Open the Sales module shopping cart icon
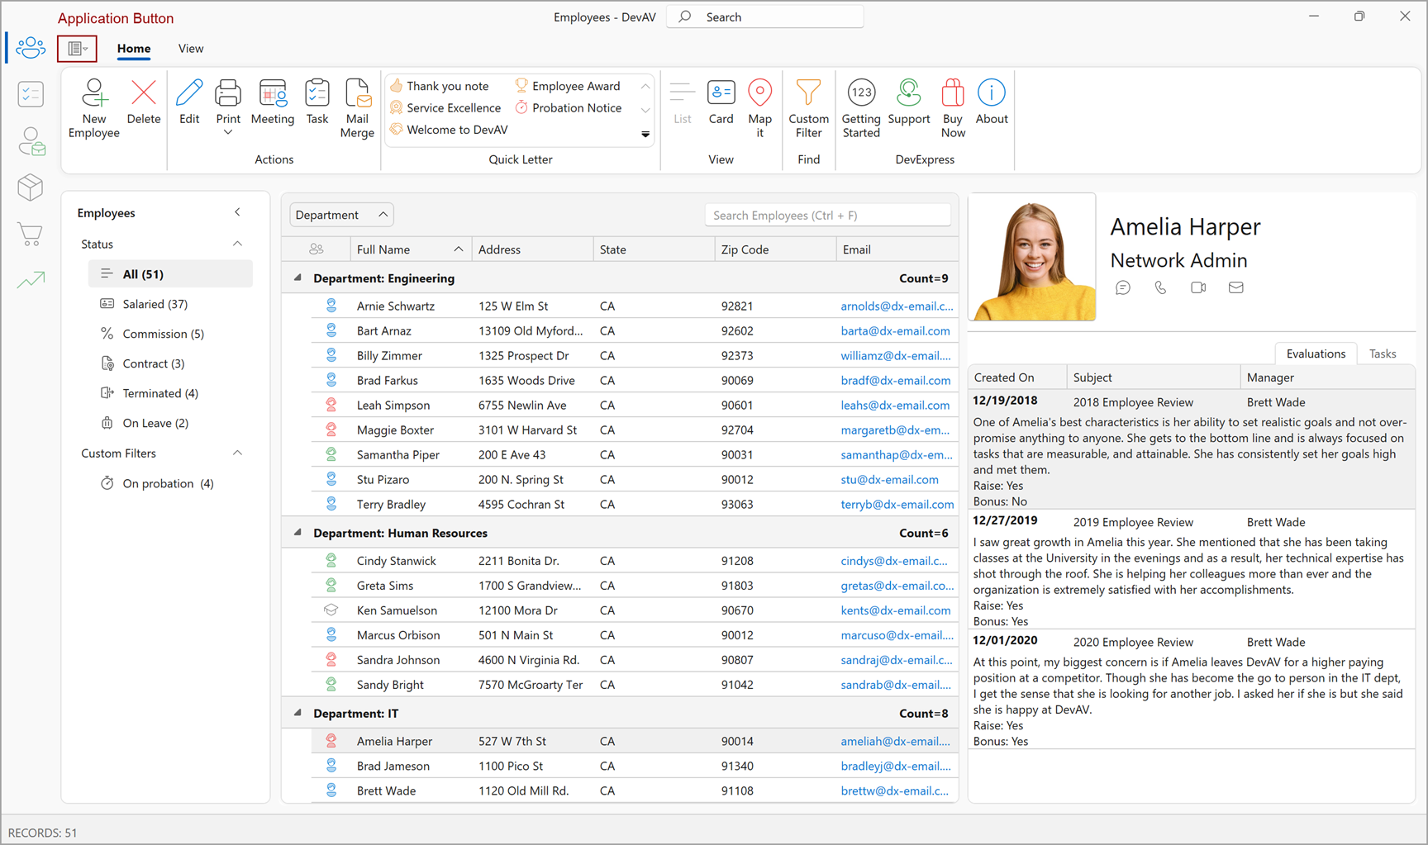1428x845 pixels. click(x=31, y=235)
